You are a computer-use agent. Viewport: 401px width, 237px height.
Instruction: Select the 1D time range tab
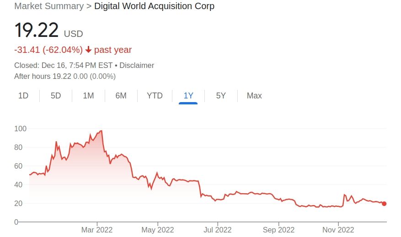coord(23,96)
